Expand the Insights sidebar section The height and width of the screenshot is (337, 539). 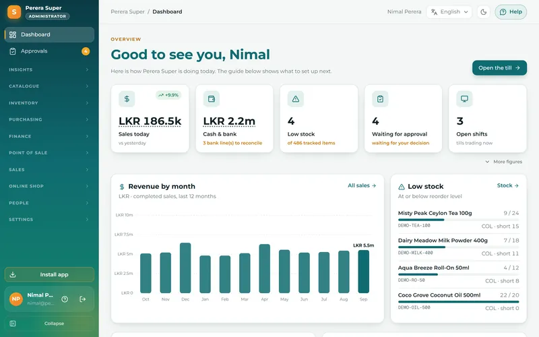(x=49, y=69)
